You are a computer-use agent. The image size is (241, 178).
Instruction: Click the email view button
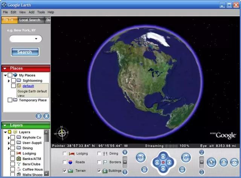pos(234,162)
